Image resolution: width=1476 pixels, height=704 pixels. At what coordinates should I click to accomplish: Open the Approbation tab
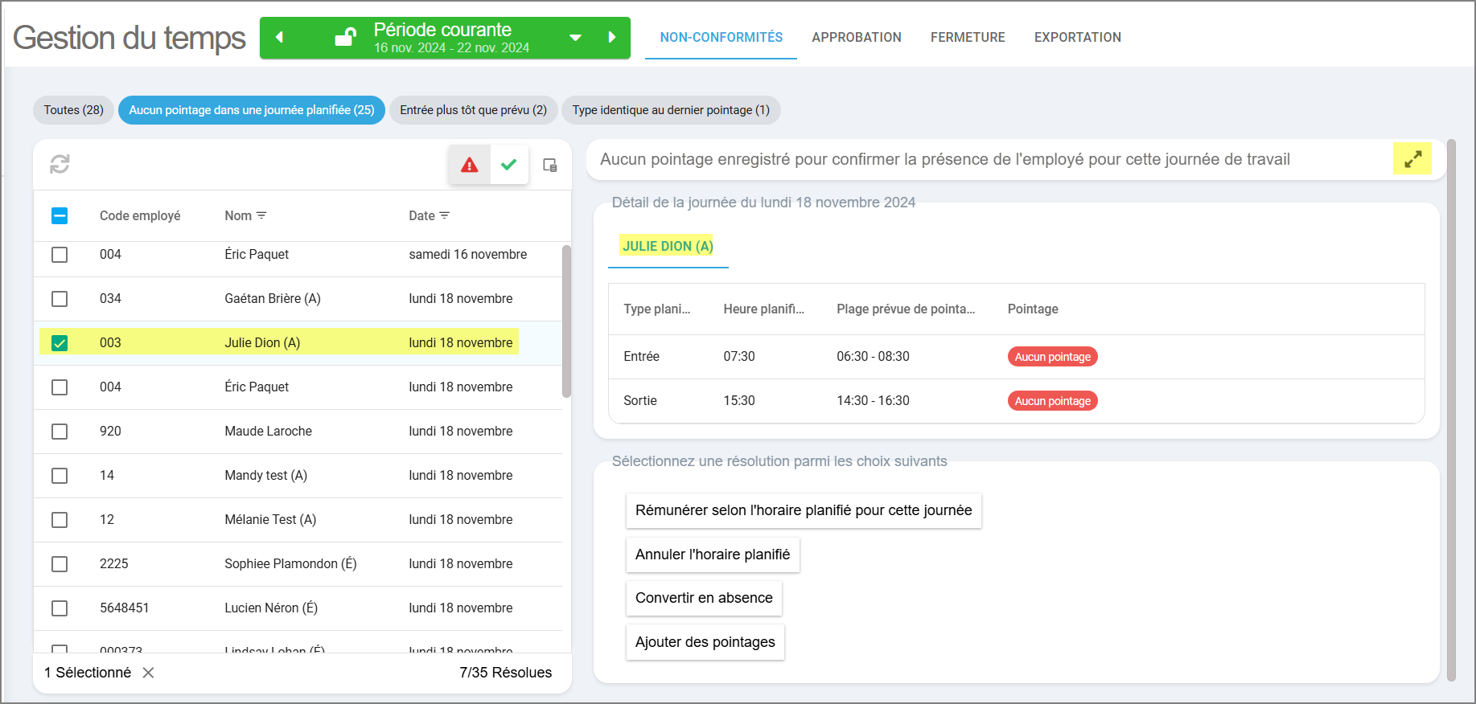coord(857,37)
